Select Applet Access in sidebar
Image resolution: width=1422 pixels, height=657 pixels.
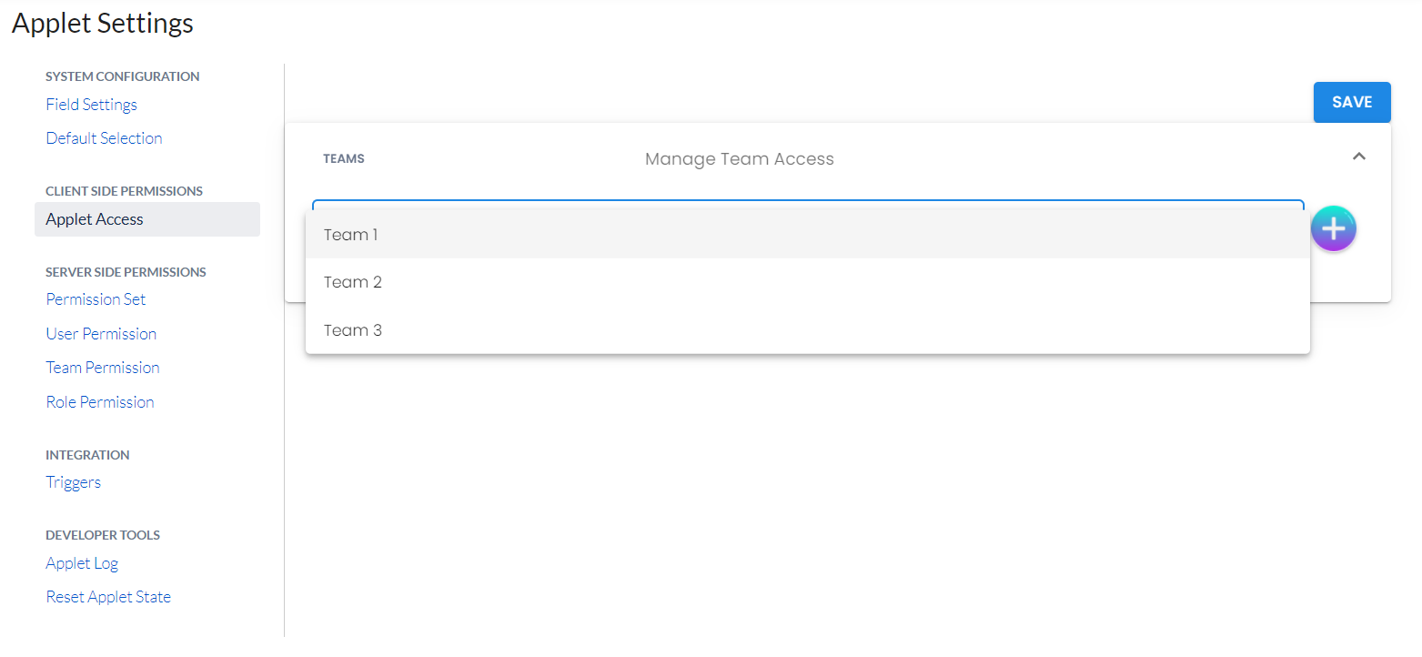[x=95, y=219]
